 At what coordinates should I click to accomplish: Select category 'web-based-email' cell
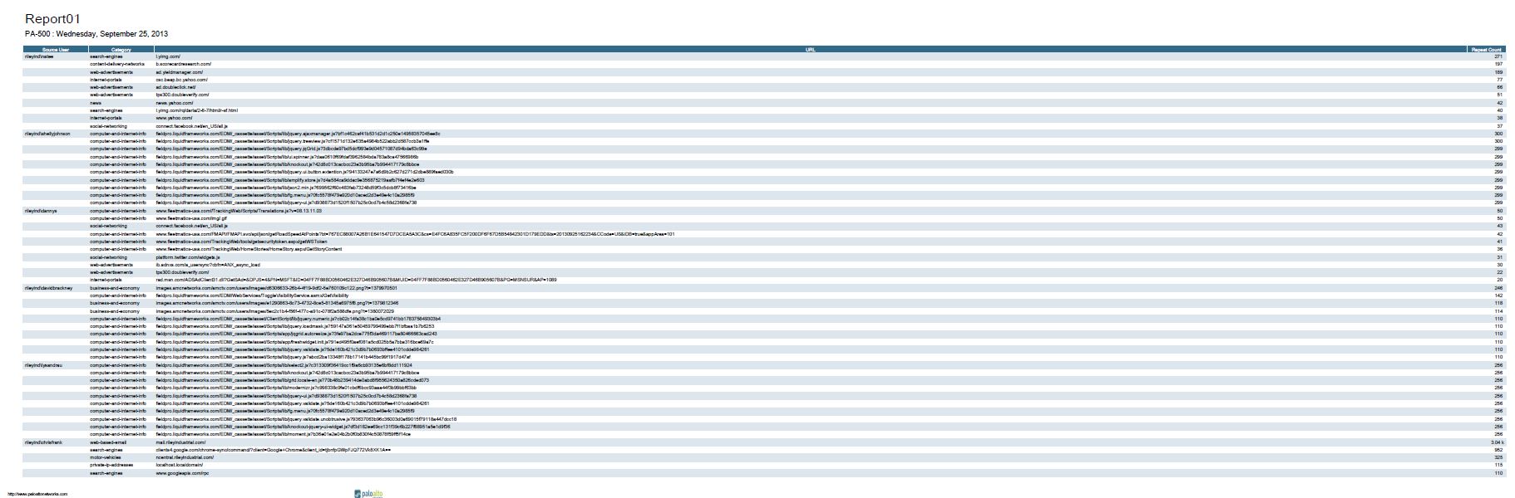click(x=108, y=442)
